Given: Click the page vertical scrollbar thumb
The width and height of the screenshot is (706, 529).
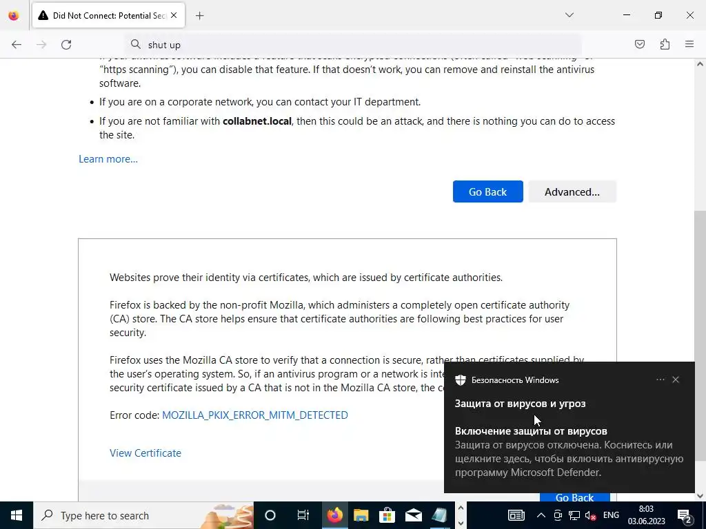Looking at the screenshot, I should [x=700, y=335].
